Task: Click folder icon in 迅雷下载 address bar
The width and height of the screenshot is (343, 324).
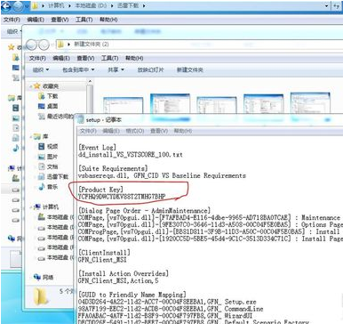Action: pyautogui.click(x=36, y=5)
